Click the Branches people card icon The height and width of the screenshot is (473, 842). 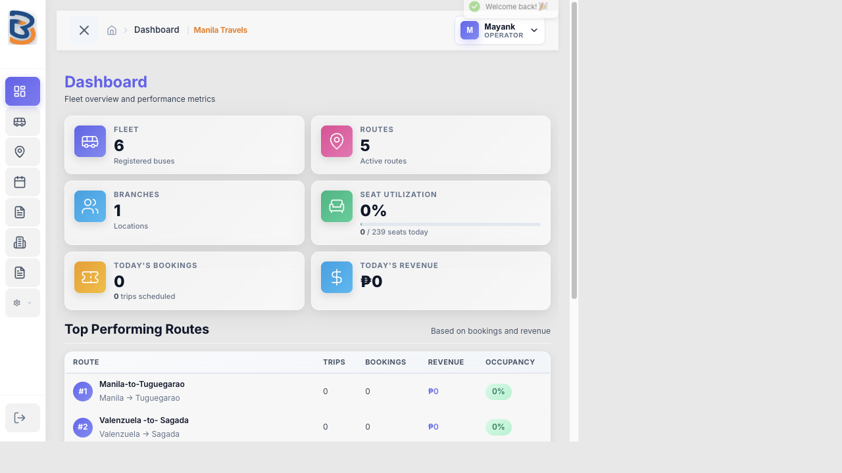pyautogui.click(x=90, y=206)
